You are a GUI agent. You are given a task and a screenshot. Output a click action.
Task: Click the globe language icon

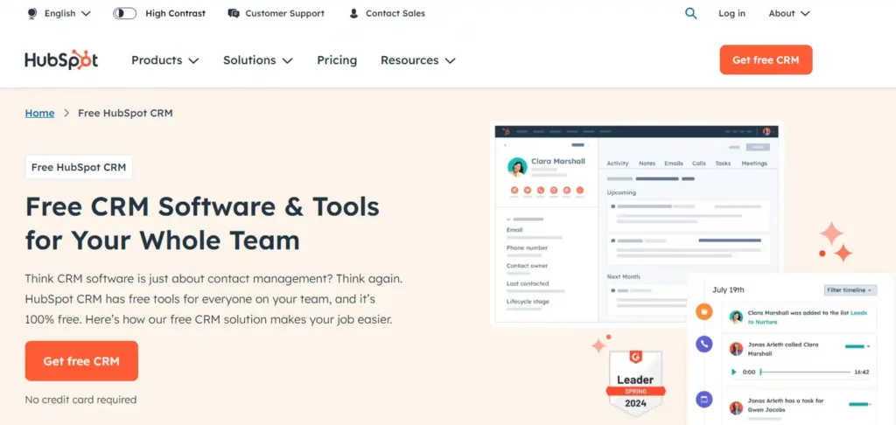[x=32, y=13]
